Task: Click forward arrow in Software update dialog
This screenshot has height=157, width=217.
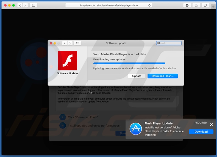Action: 70,43
